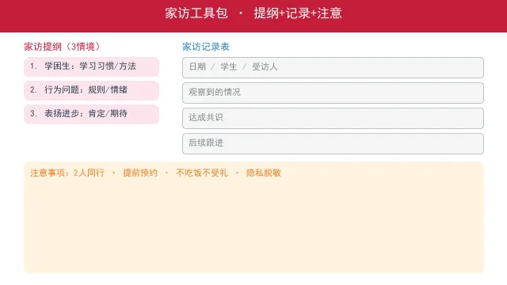Click the 隐私脱敏 note
Viewport: 507px width, 285px height.
click(264, 173)
